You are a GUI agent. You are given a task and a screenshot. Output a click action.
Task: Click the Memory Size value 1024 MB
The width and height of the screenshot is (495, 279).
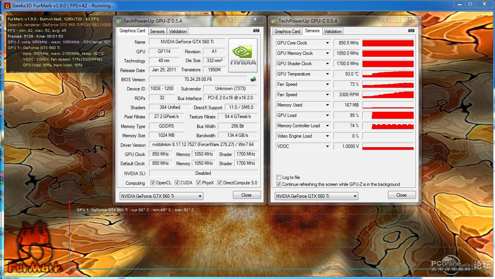[x=166, y=135]
